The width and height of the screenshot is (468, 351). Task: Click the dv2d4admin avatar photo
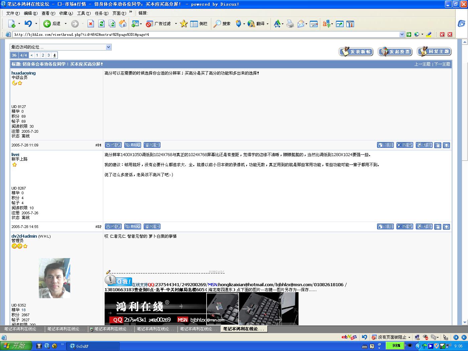click(54, 278)
